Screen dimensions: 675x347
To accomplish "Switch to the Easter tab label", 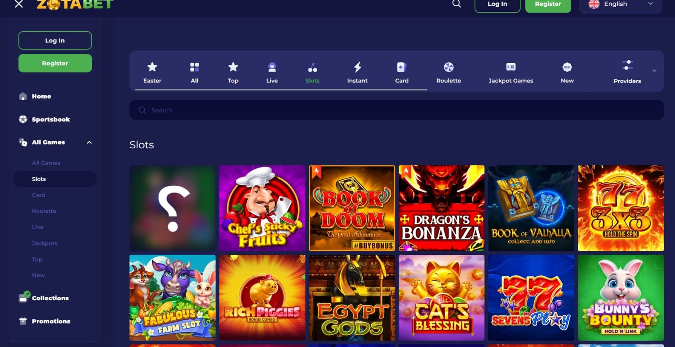I will point(152,81).
